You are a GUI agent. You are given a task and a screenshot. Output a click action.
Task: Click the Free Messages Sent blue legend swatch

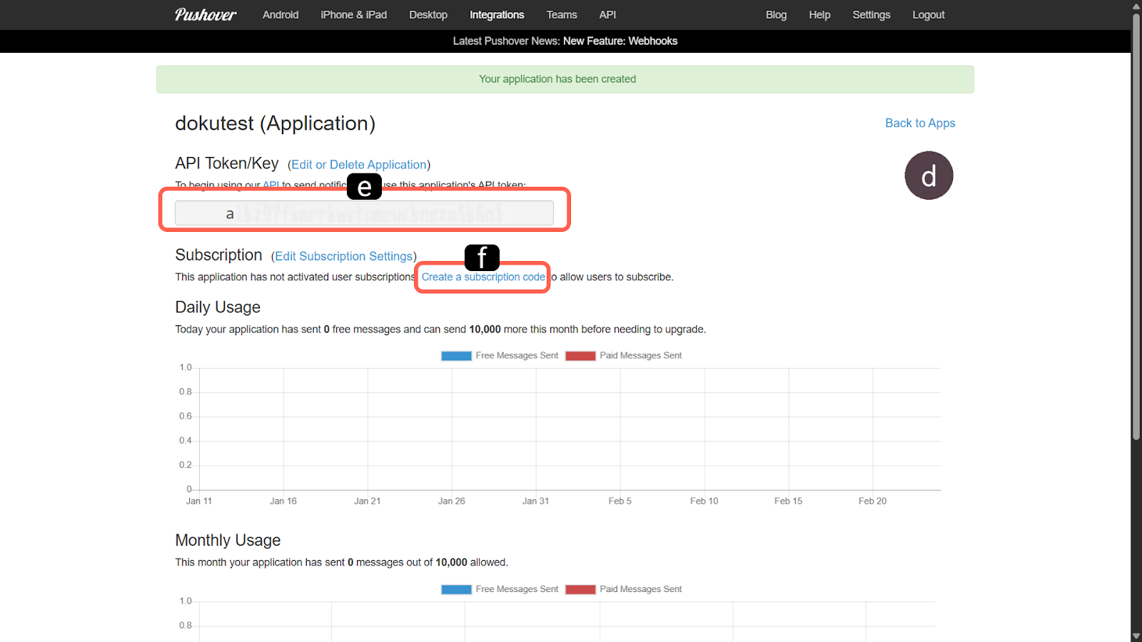coord(456,356)
